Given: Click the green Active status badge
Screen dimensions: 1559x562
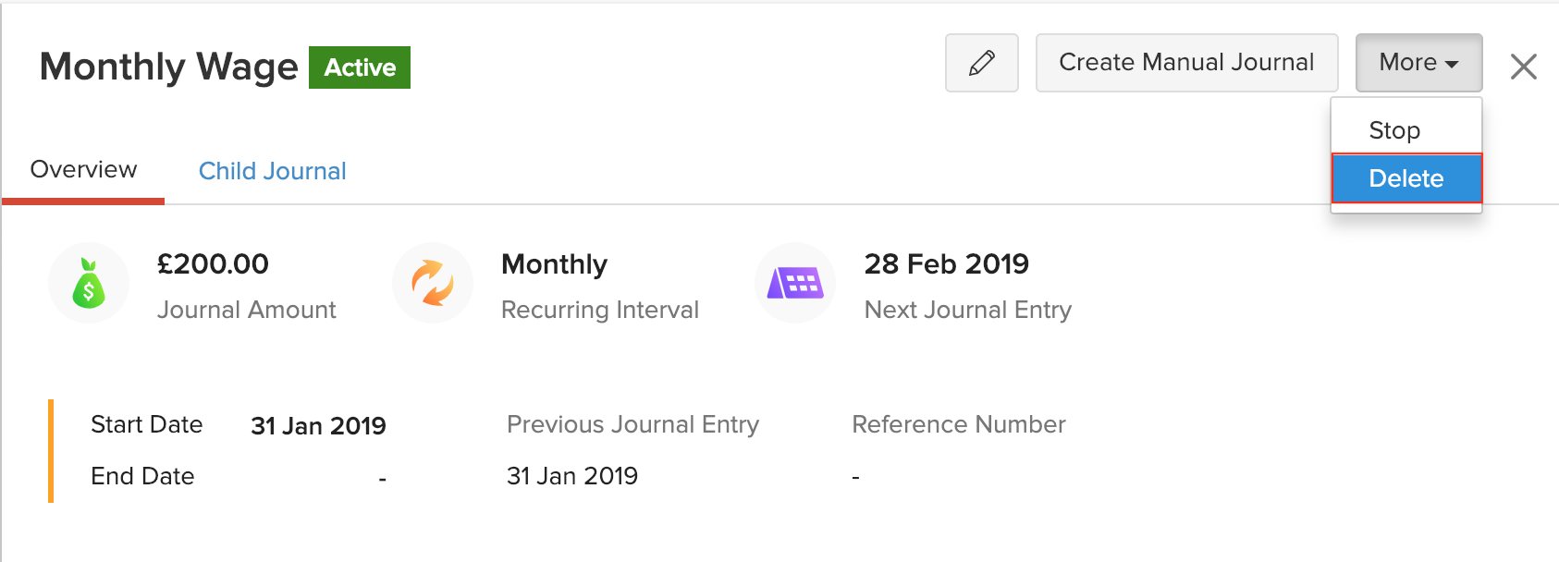Looking at the screenshot, I should [360, 67].
